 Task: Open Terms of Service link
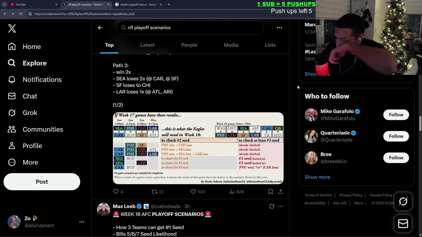318,195
